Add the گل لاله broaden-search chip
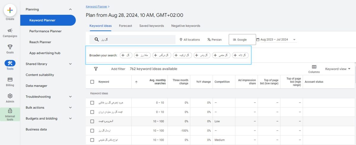356x145 pixels. point(241,55)
